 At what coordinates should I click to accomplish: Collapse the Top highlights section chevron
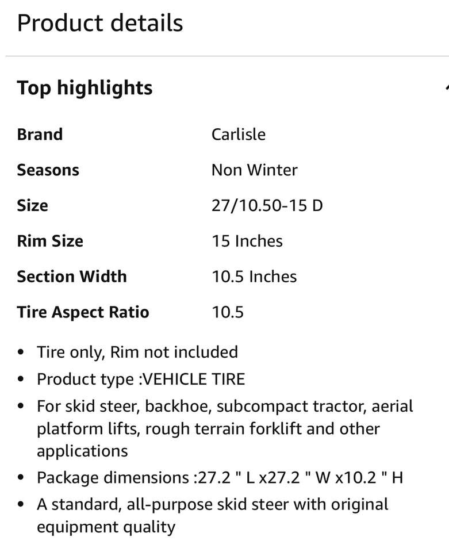446,88
